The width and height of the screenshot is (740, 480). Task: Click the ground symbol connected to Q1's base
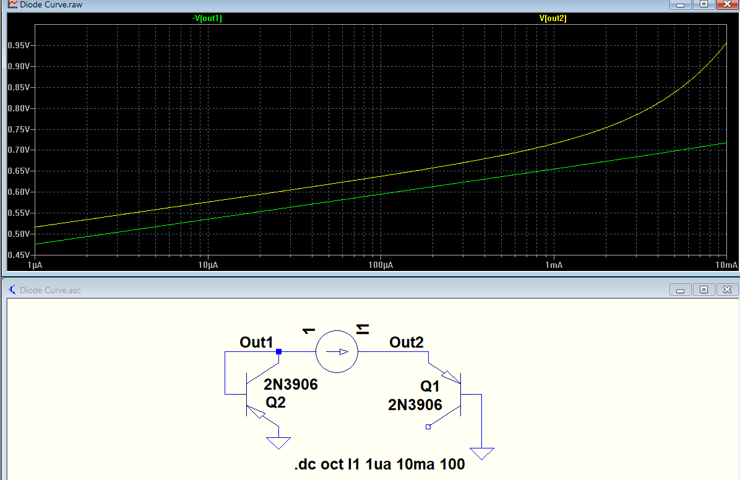[x=482, y=453]
